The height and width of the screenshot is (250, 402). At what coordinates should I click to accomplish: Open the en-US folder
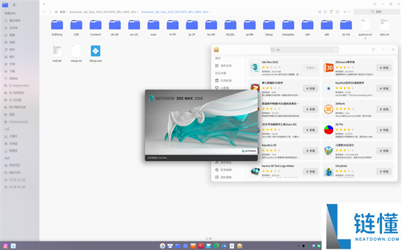pos(134,27)
